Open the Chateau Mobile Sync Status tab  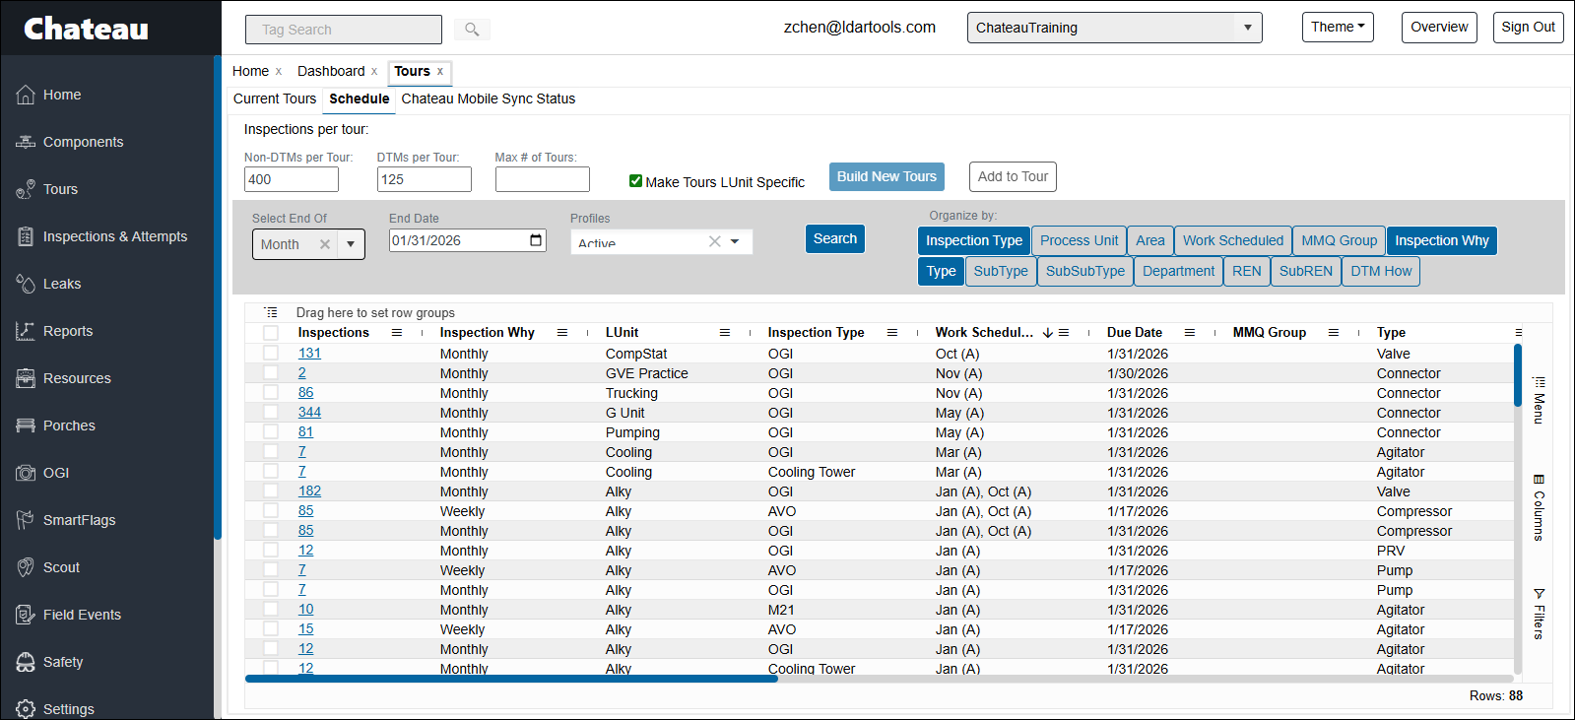point(488,98)
